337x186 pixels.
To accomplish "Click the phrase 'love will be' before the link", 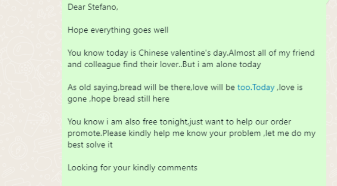I will pos(214,87).
